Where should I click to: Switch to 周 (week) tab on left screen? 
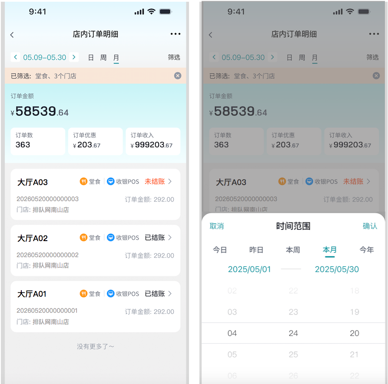(x=103, y=58)
